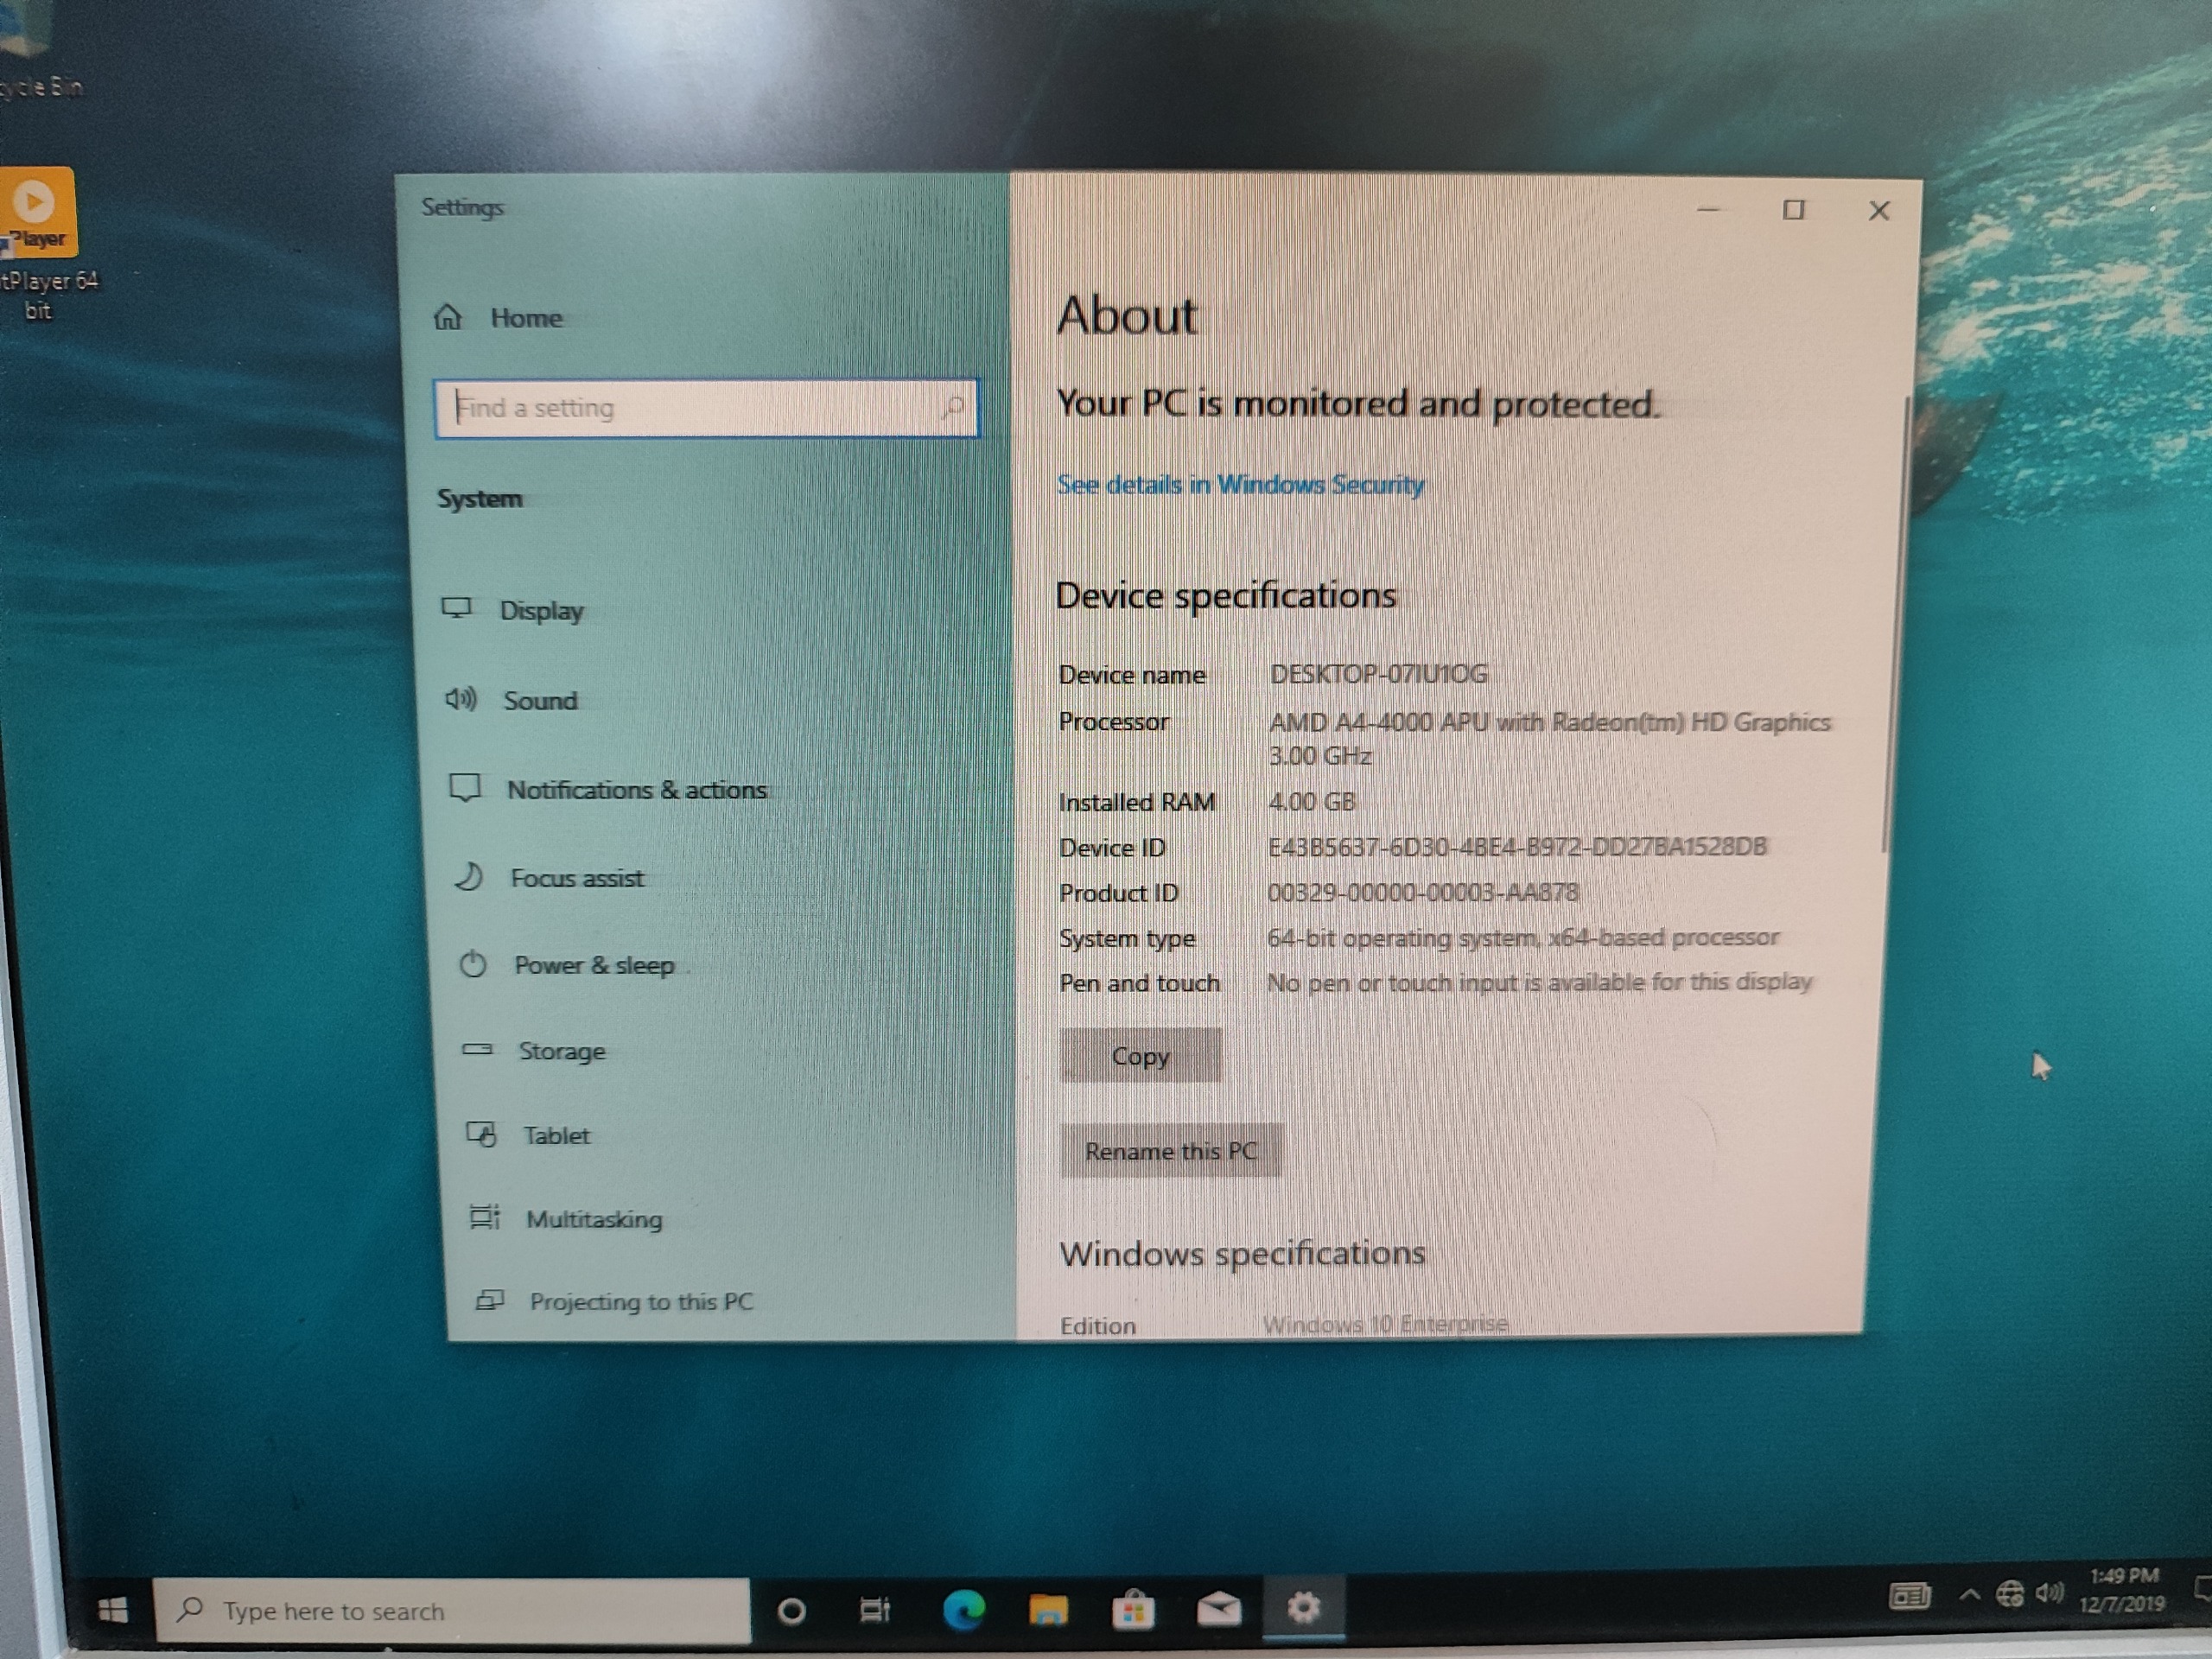
Task: Minimize the Settings window
Action: (x=1708, y=210)
